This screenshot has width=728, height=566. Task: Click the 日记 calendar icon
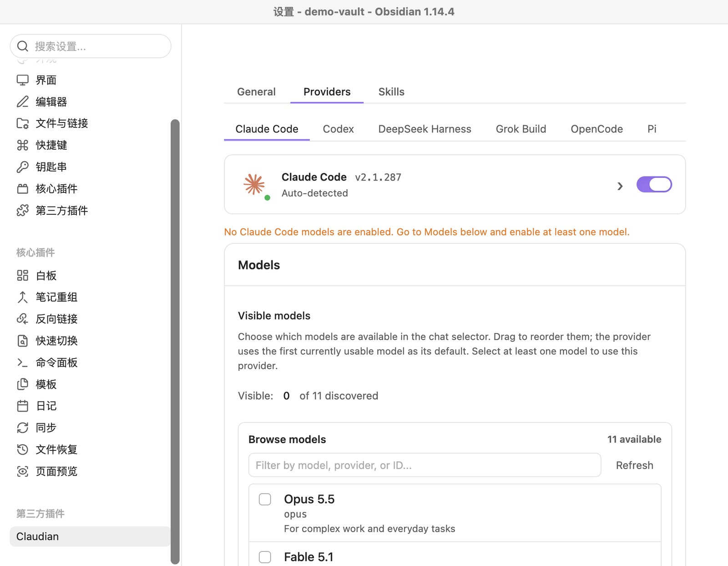pyautogui.click(x=23, y=406)
